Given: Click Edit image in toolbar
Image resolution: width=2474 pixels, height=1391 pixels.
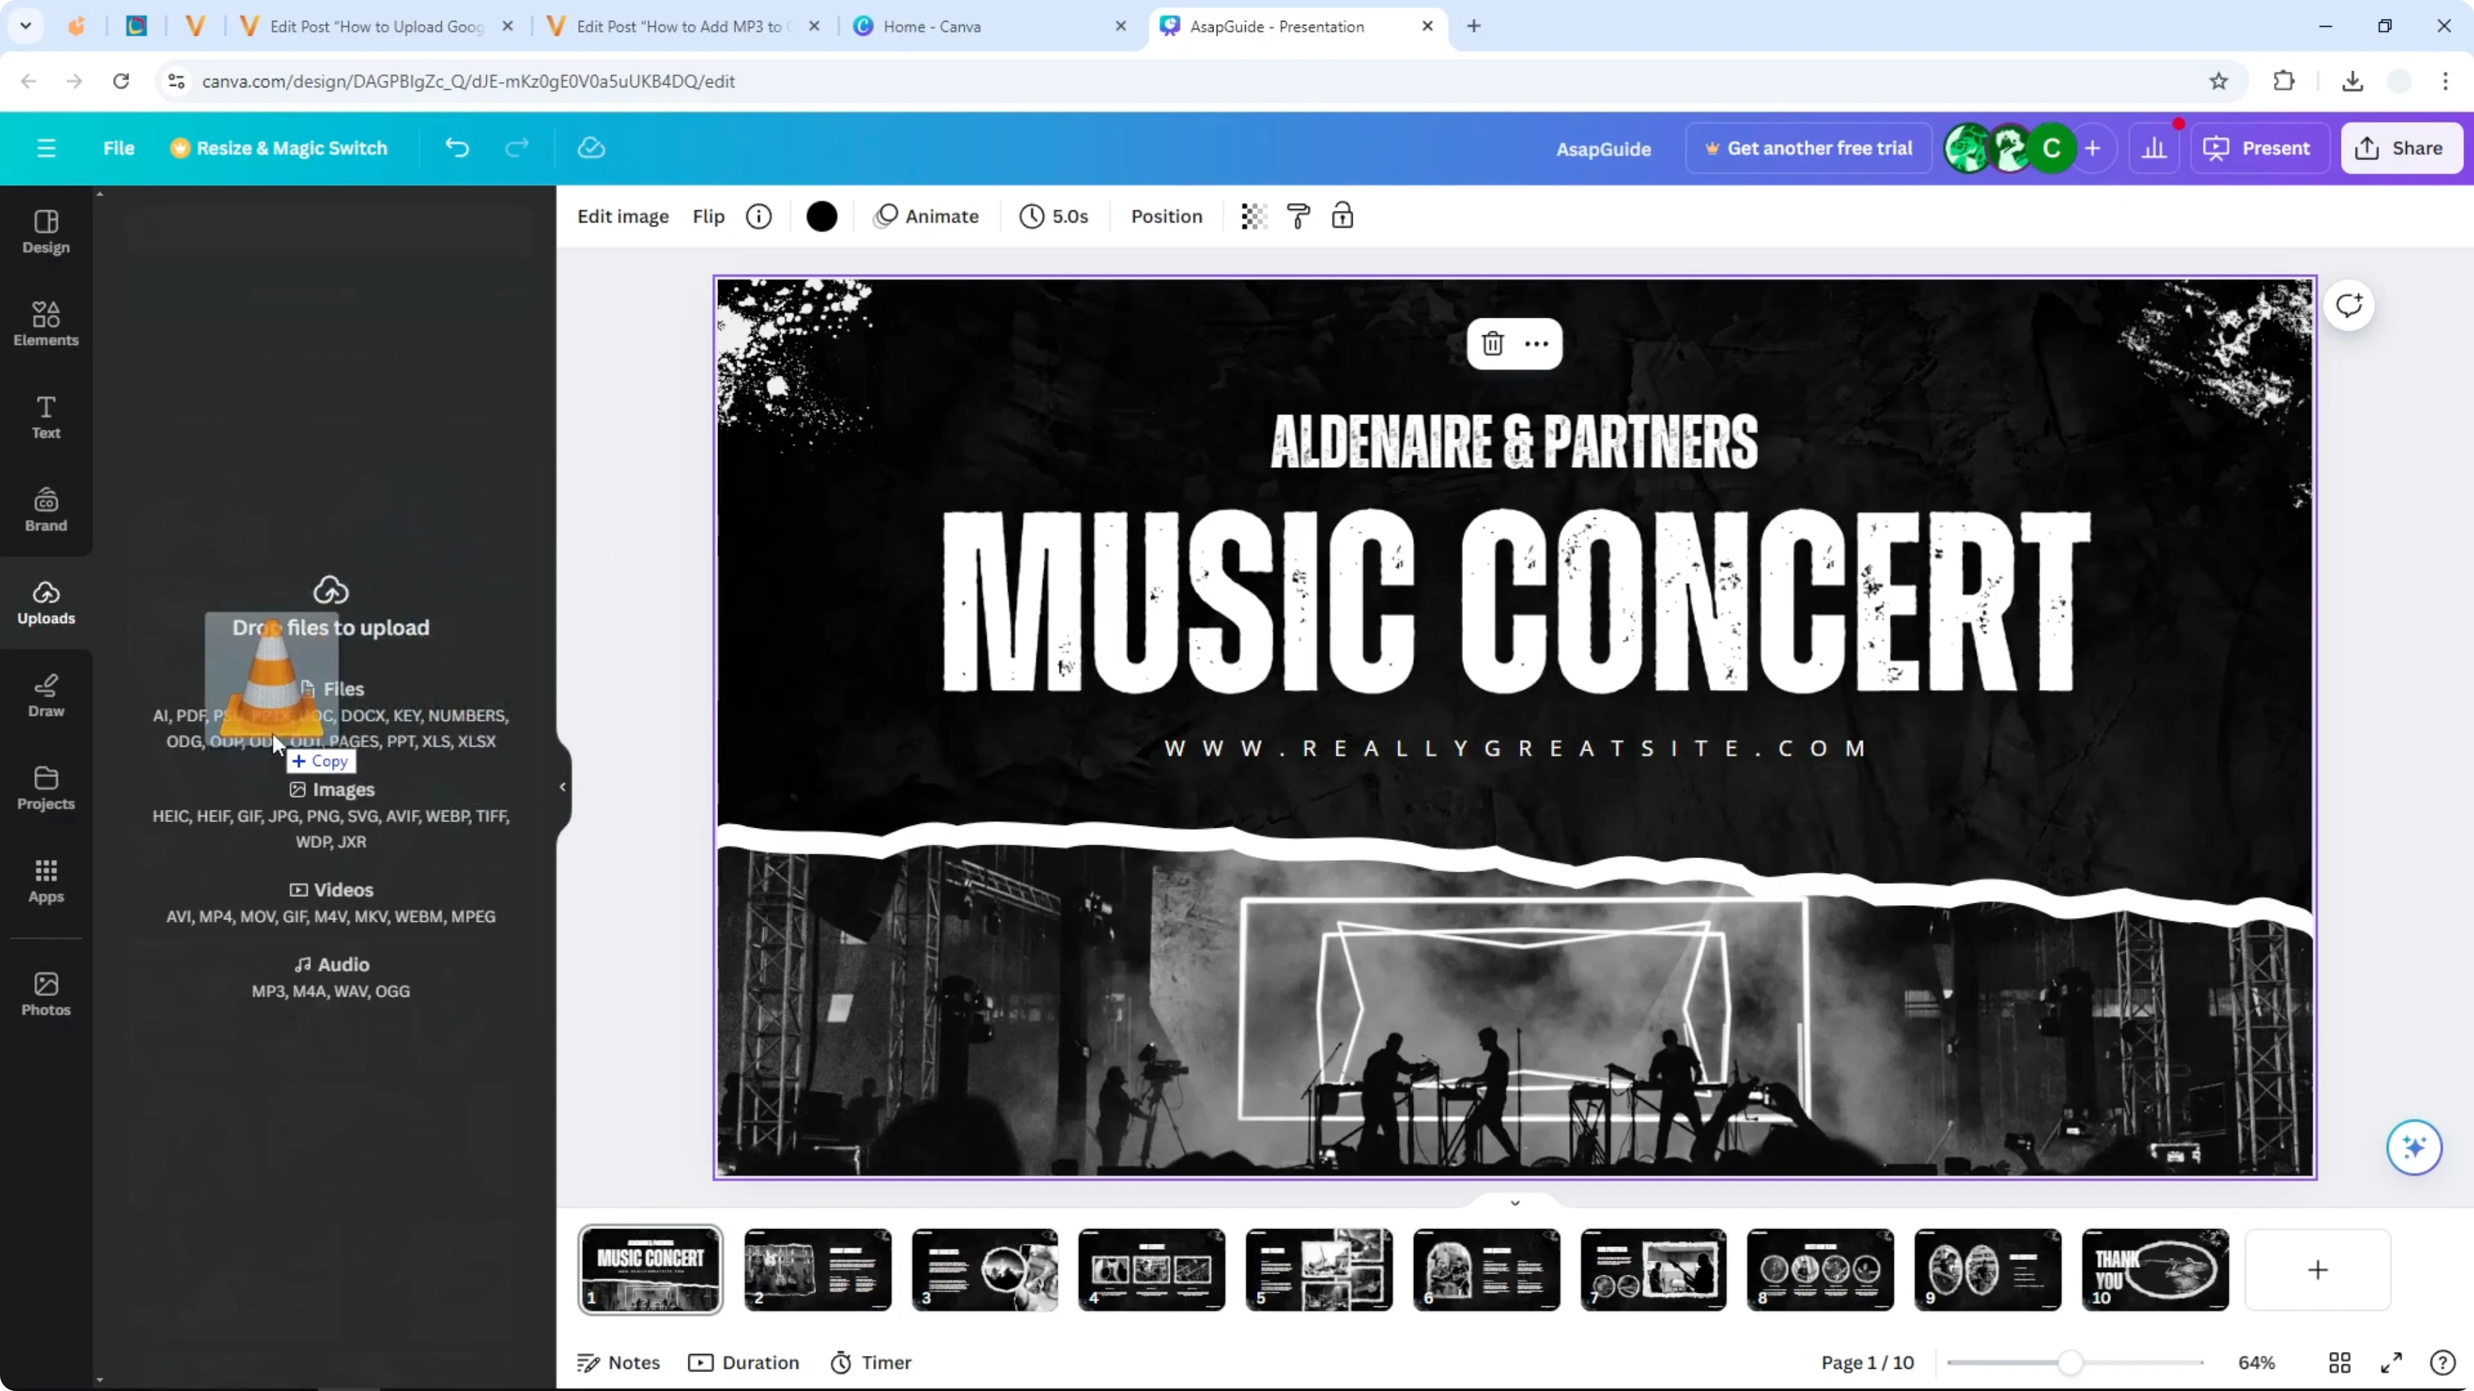Looking at the screenshot, I should [x=623, y=216].
